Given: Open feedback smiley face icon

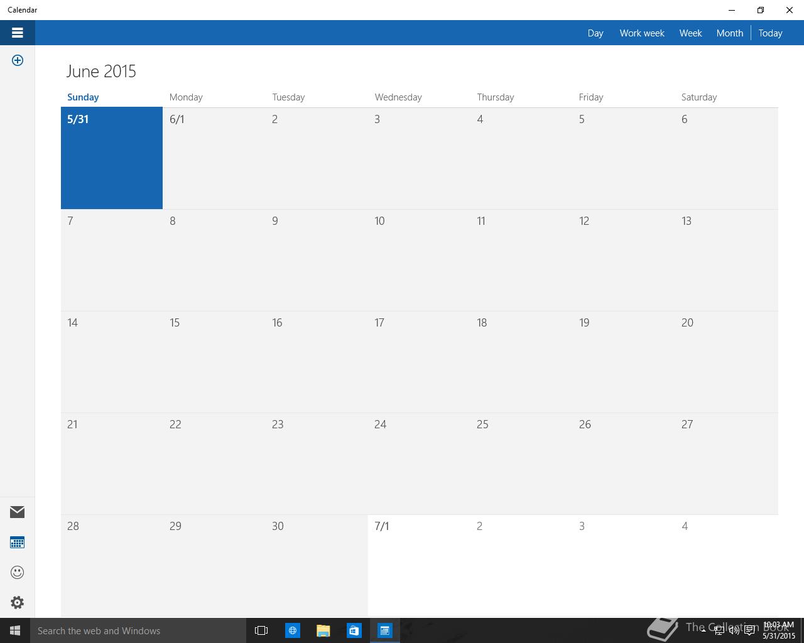Looking at the screenshot, I should tap(18, 572).
